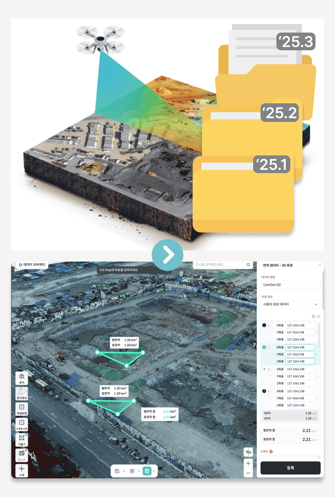This screenshot has width=335, height=497.
Task: Open the 작업화면 workspace tool
Action: (x=21, y=409)
